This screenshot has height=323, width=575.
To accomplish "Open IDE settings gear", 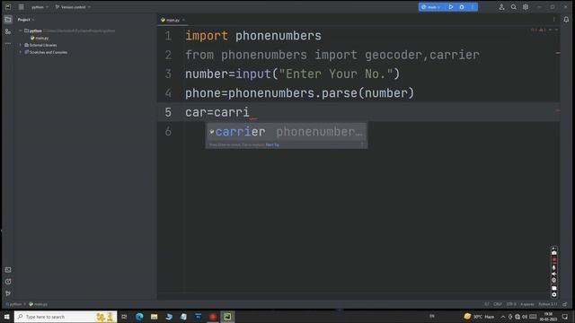I will click(526, 7).
